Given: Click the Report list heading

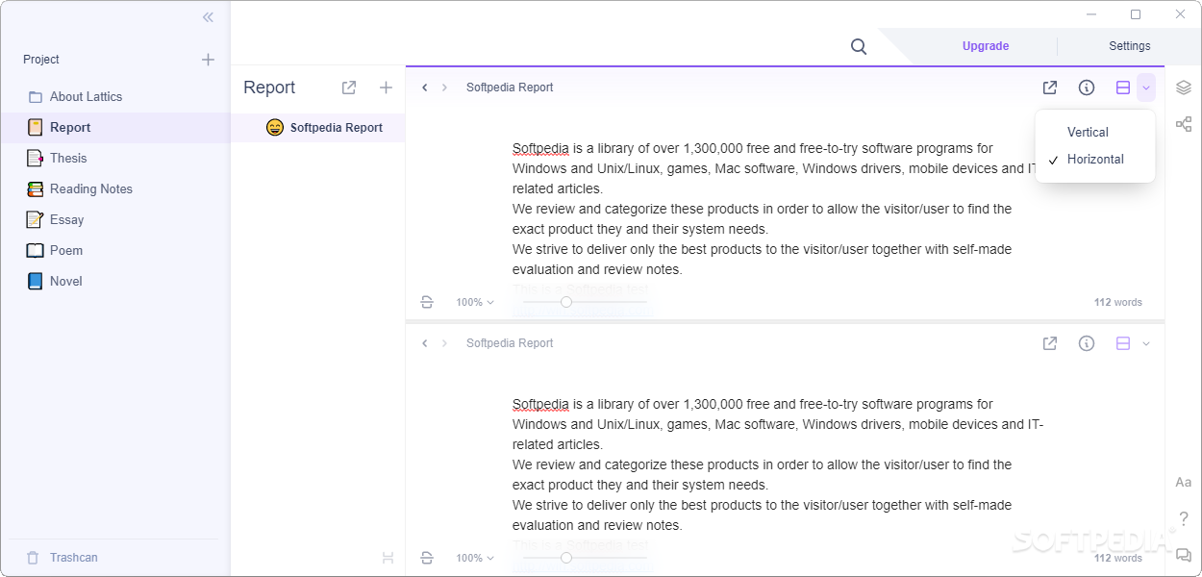Looking at the screenshot, I should click(x=269, y=88).
